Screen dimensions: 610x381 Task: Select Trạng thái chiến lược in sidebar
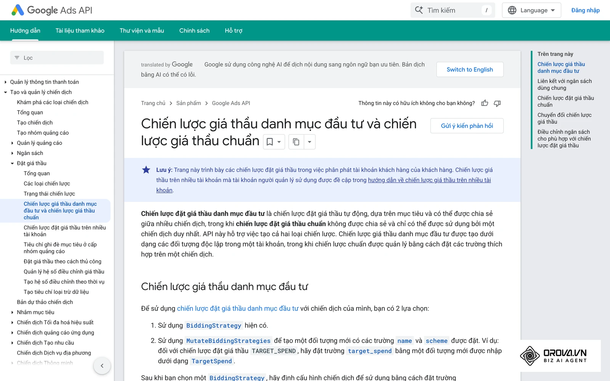pos(49,194)
